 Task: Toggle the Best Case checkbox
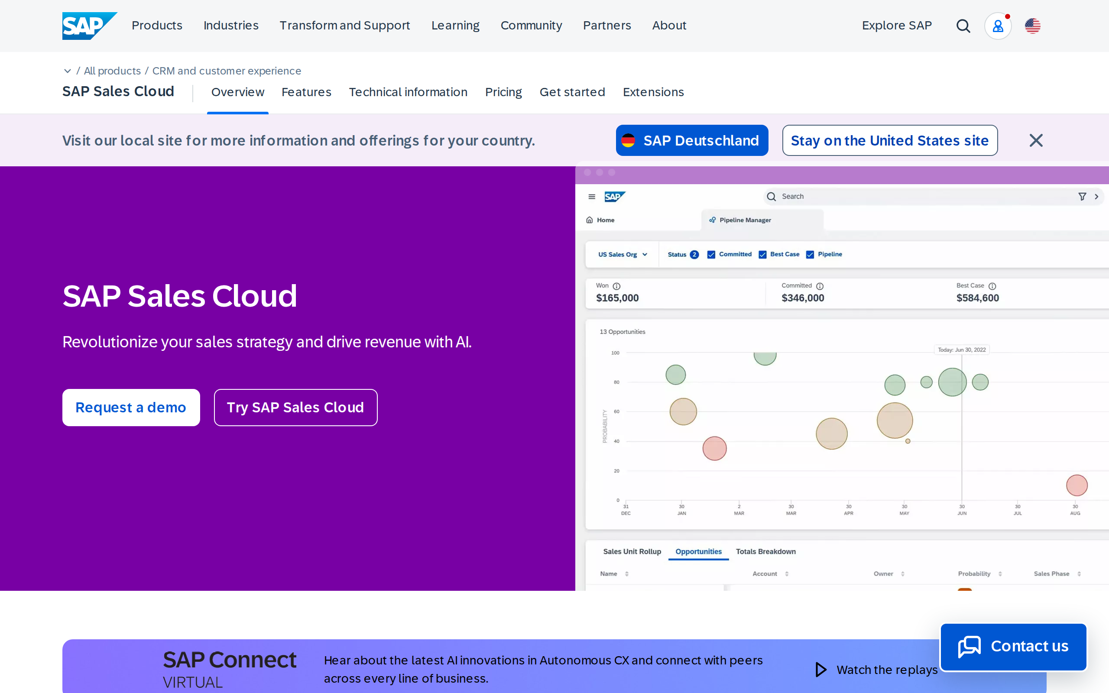(762, 254)
